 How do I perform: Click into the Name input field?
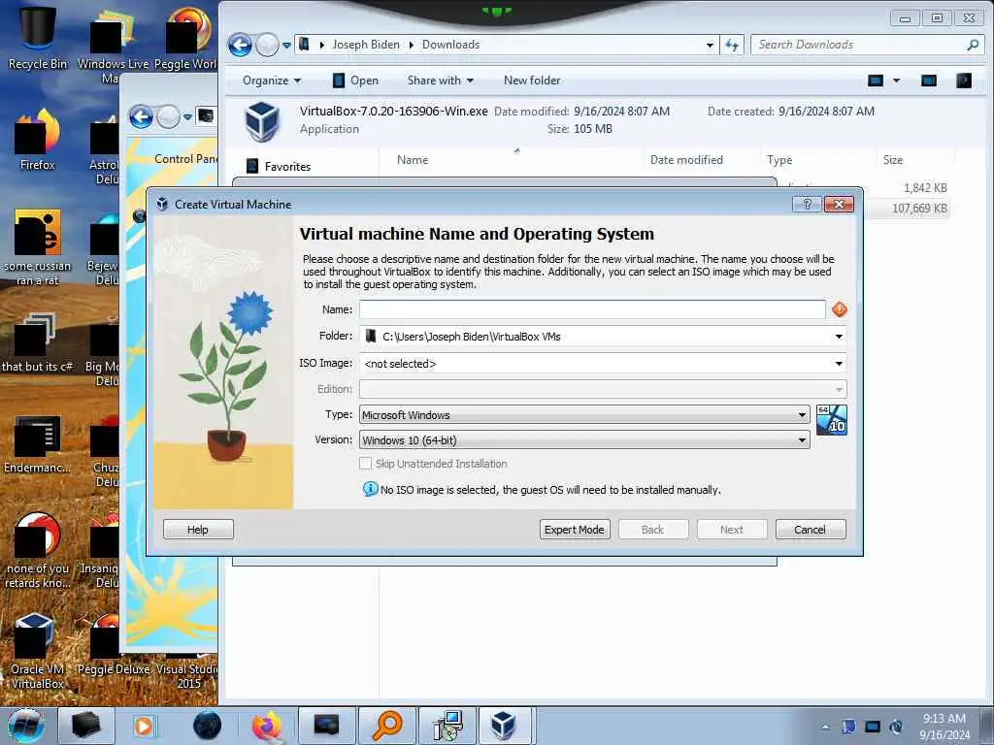[592, 309]
